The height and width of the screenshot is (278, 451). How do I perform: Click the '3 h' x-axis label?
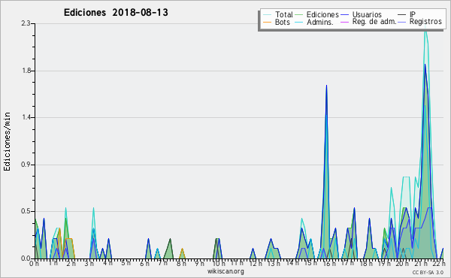click(x=89, y=264)
